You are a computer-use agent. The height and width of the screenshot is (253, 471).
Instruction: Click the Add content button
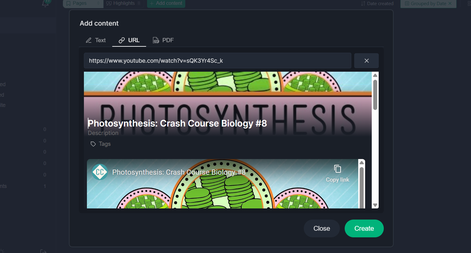click(x=166, y=3)
